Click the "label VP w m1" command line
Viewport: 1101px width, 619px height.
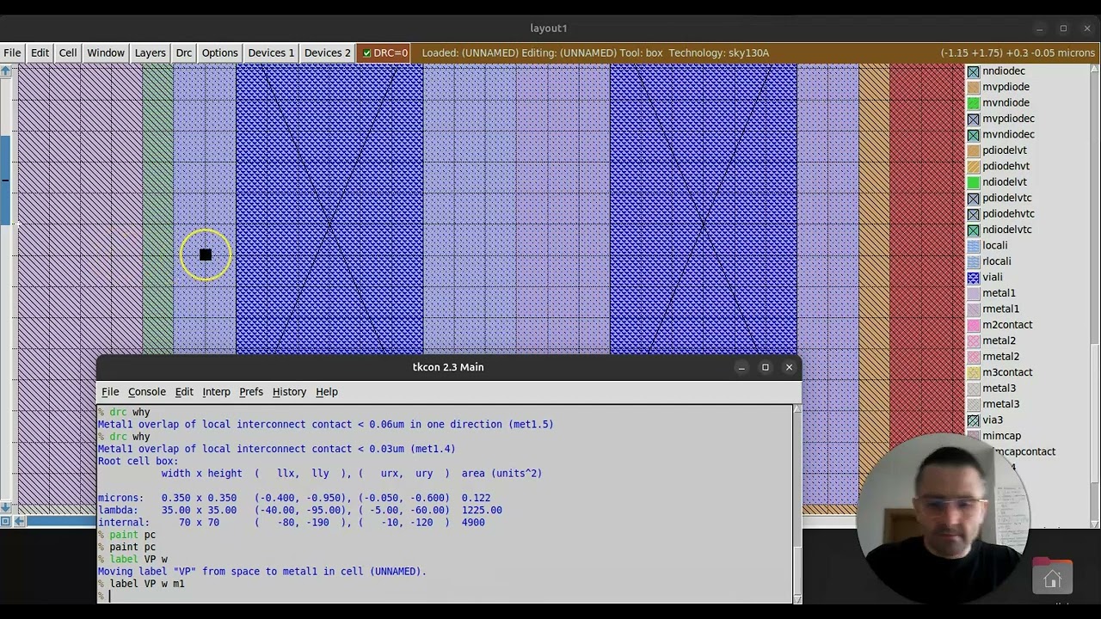tap(147, 585)
